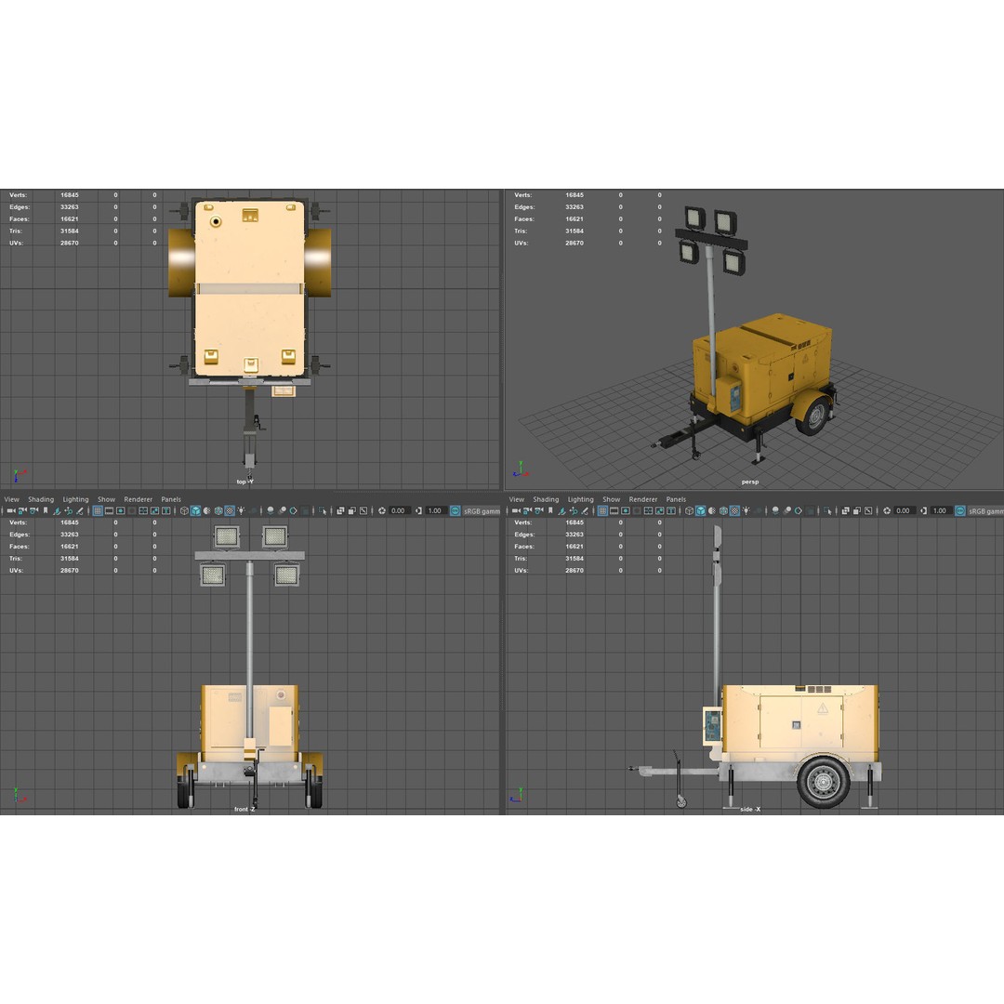This screenshot has height=1004, width=1004.
Task: Toggle Grid display in front panel toolbar
Action: 98,510
